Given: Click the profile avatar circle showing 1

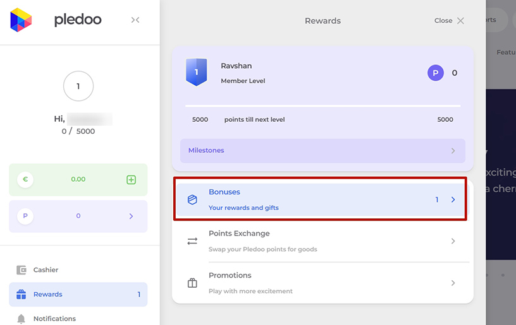Looking at the screenshot, I should [78, 86].
